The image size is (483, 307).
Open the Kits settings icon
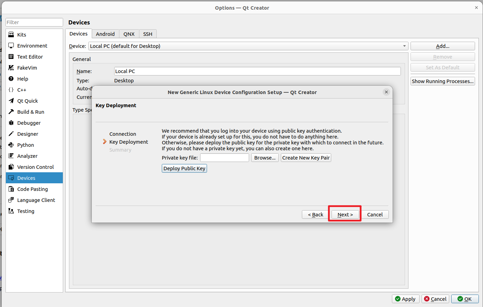(11, 34)
